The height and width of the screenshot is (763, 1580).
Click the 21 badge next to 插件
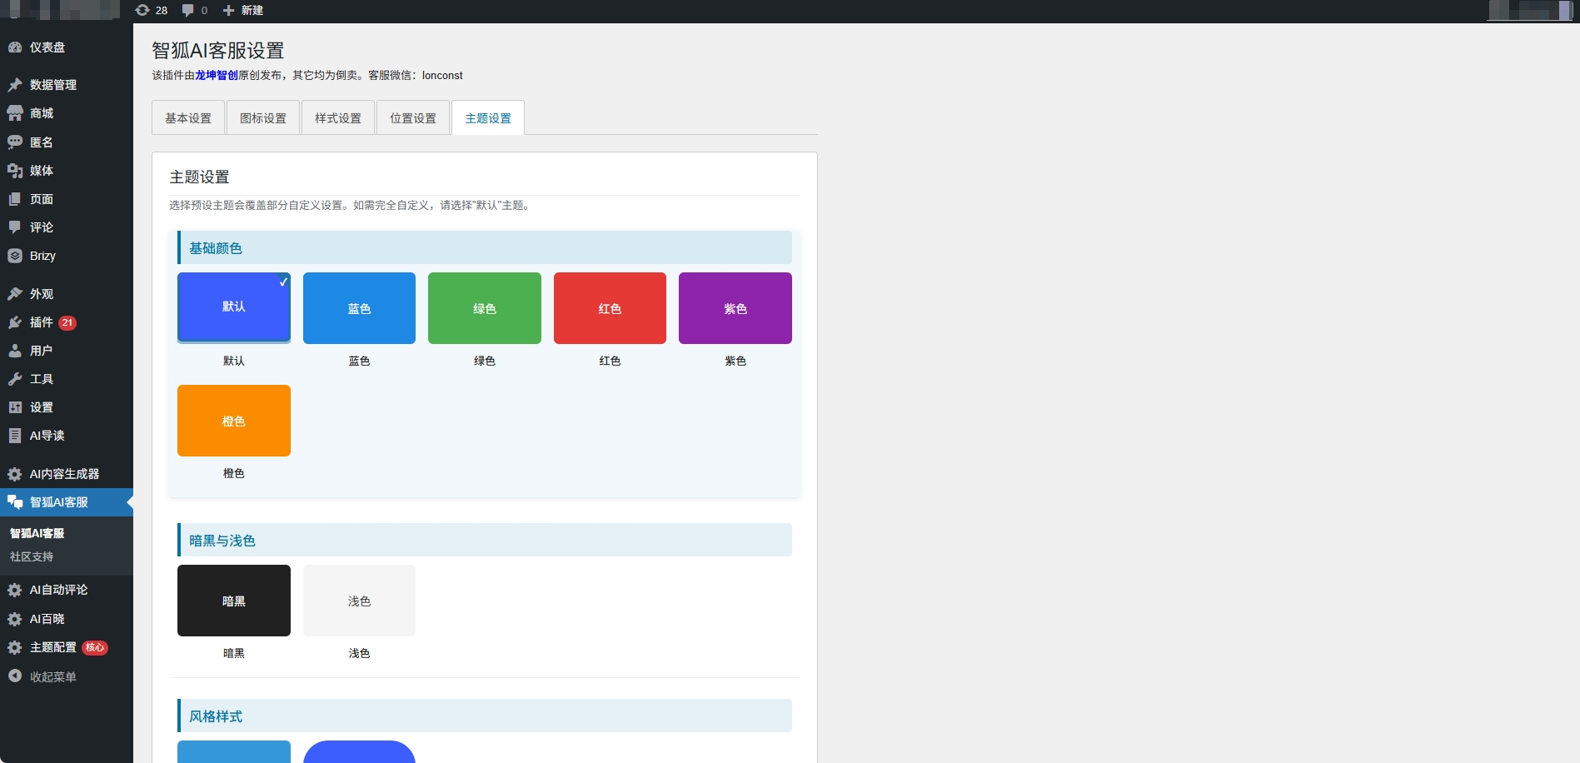tap(67, 322)
